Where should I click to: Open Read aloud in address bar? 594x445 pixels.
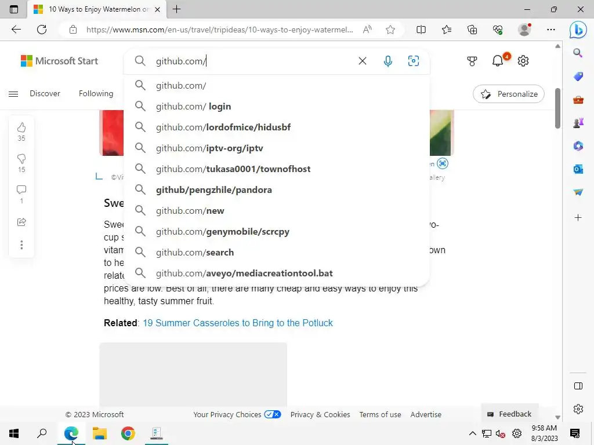coord(367,30)
